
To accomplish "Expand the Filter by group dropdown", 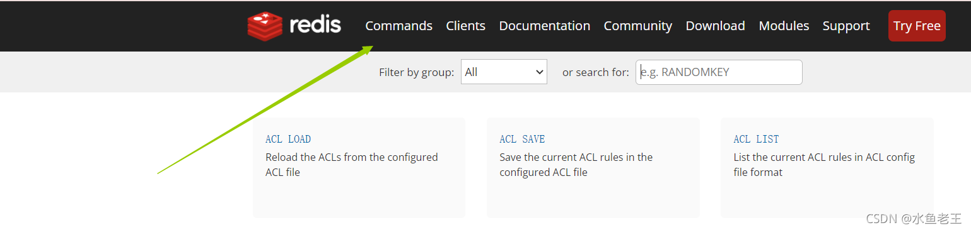I will point(504,72).
